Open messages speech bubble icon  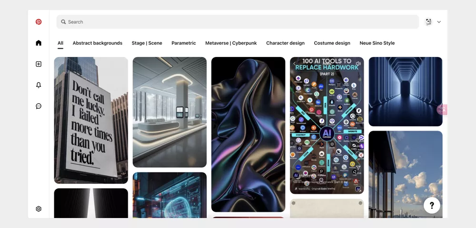tap(39, 106)
